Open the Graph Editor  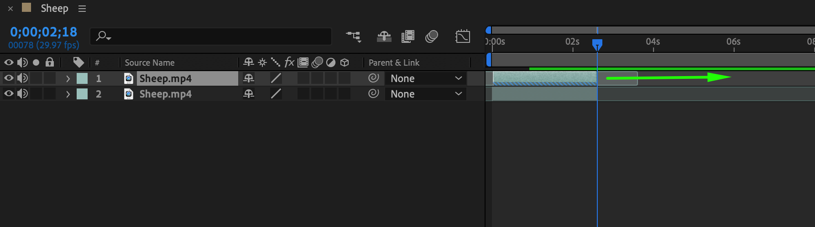(x=462, y=36)
